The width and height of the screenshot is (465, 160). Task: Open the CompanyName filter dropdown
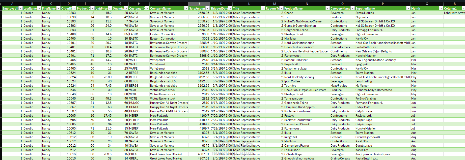pos(186,8)
